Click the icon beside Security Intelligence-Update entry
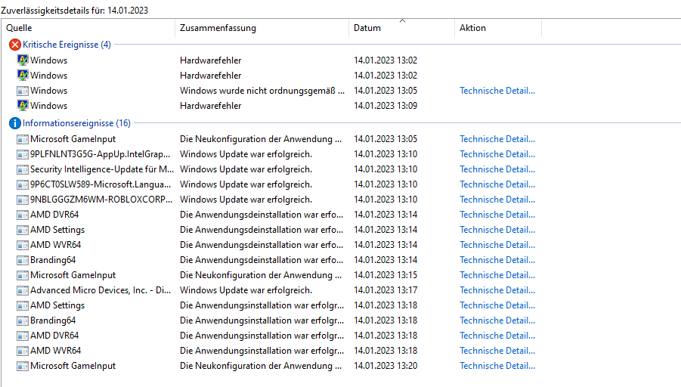 (23, 169)
